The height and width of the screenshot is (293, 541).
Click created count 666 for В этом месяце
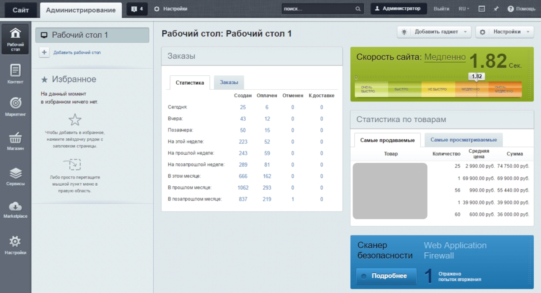point(243,176)
